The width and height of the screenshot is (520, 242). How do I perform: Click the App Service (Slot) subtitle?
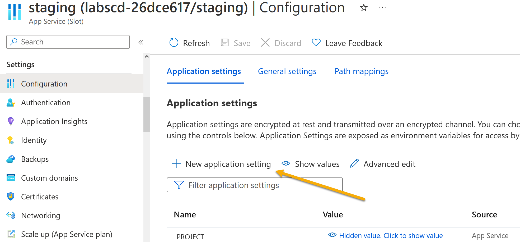point(56,21)
